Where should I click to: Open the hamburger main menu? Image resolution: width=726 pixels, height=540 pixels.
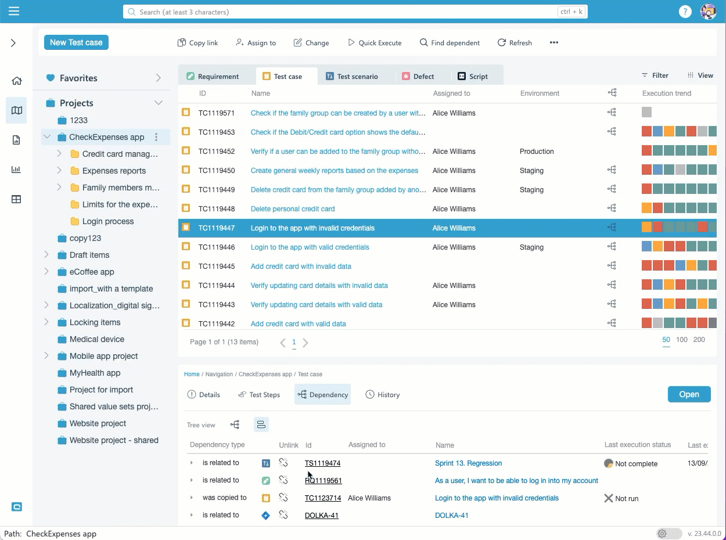coord(14,11)
